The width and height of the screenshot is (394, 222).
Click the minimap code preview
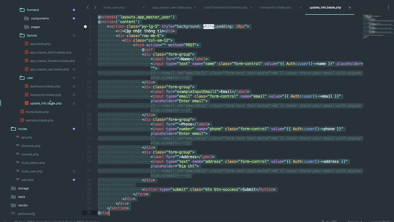(x=378, y=26)
